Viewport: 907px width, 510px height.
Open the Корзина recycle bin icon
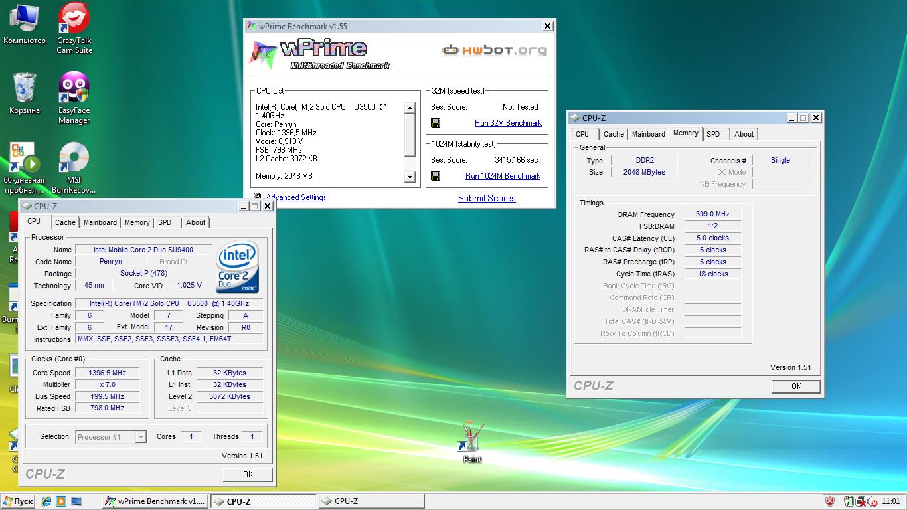coord(24,93)
